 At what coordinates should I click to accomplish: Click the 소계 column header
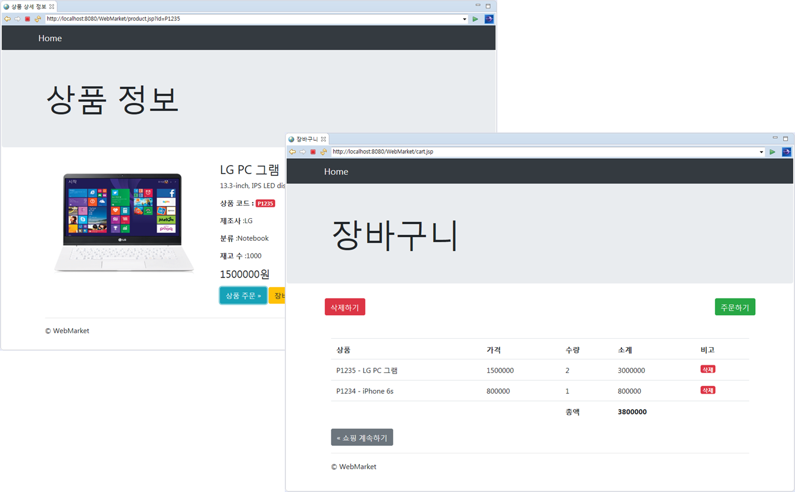click(x=625, y=350)
